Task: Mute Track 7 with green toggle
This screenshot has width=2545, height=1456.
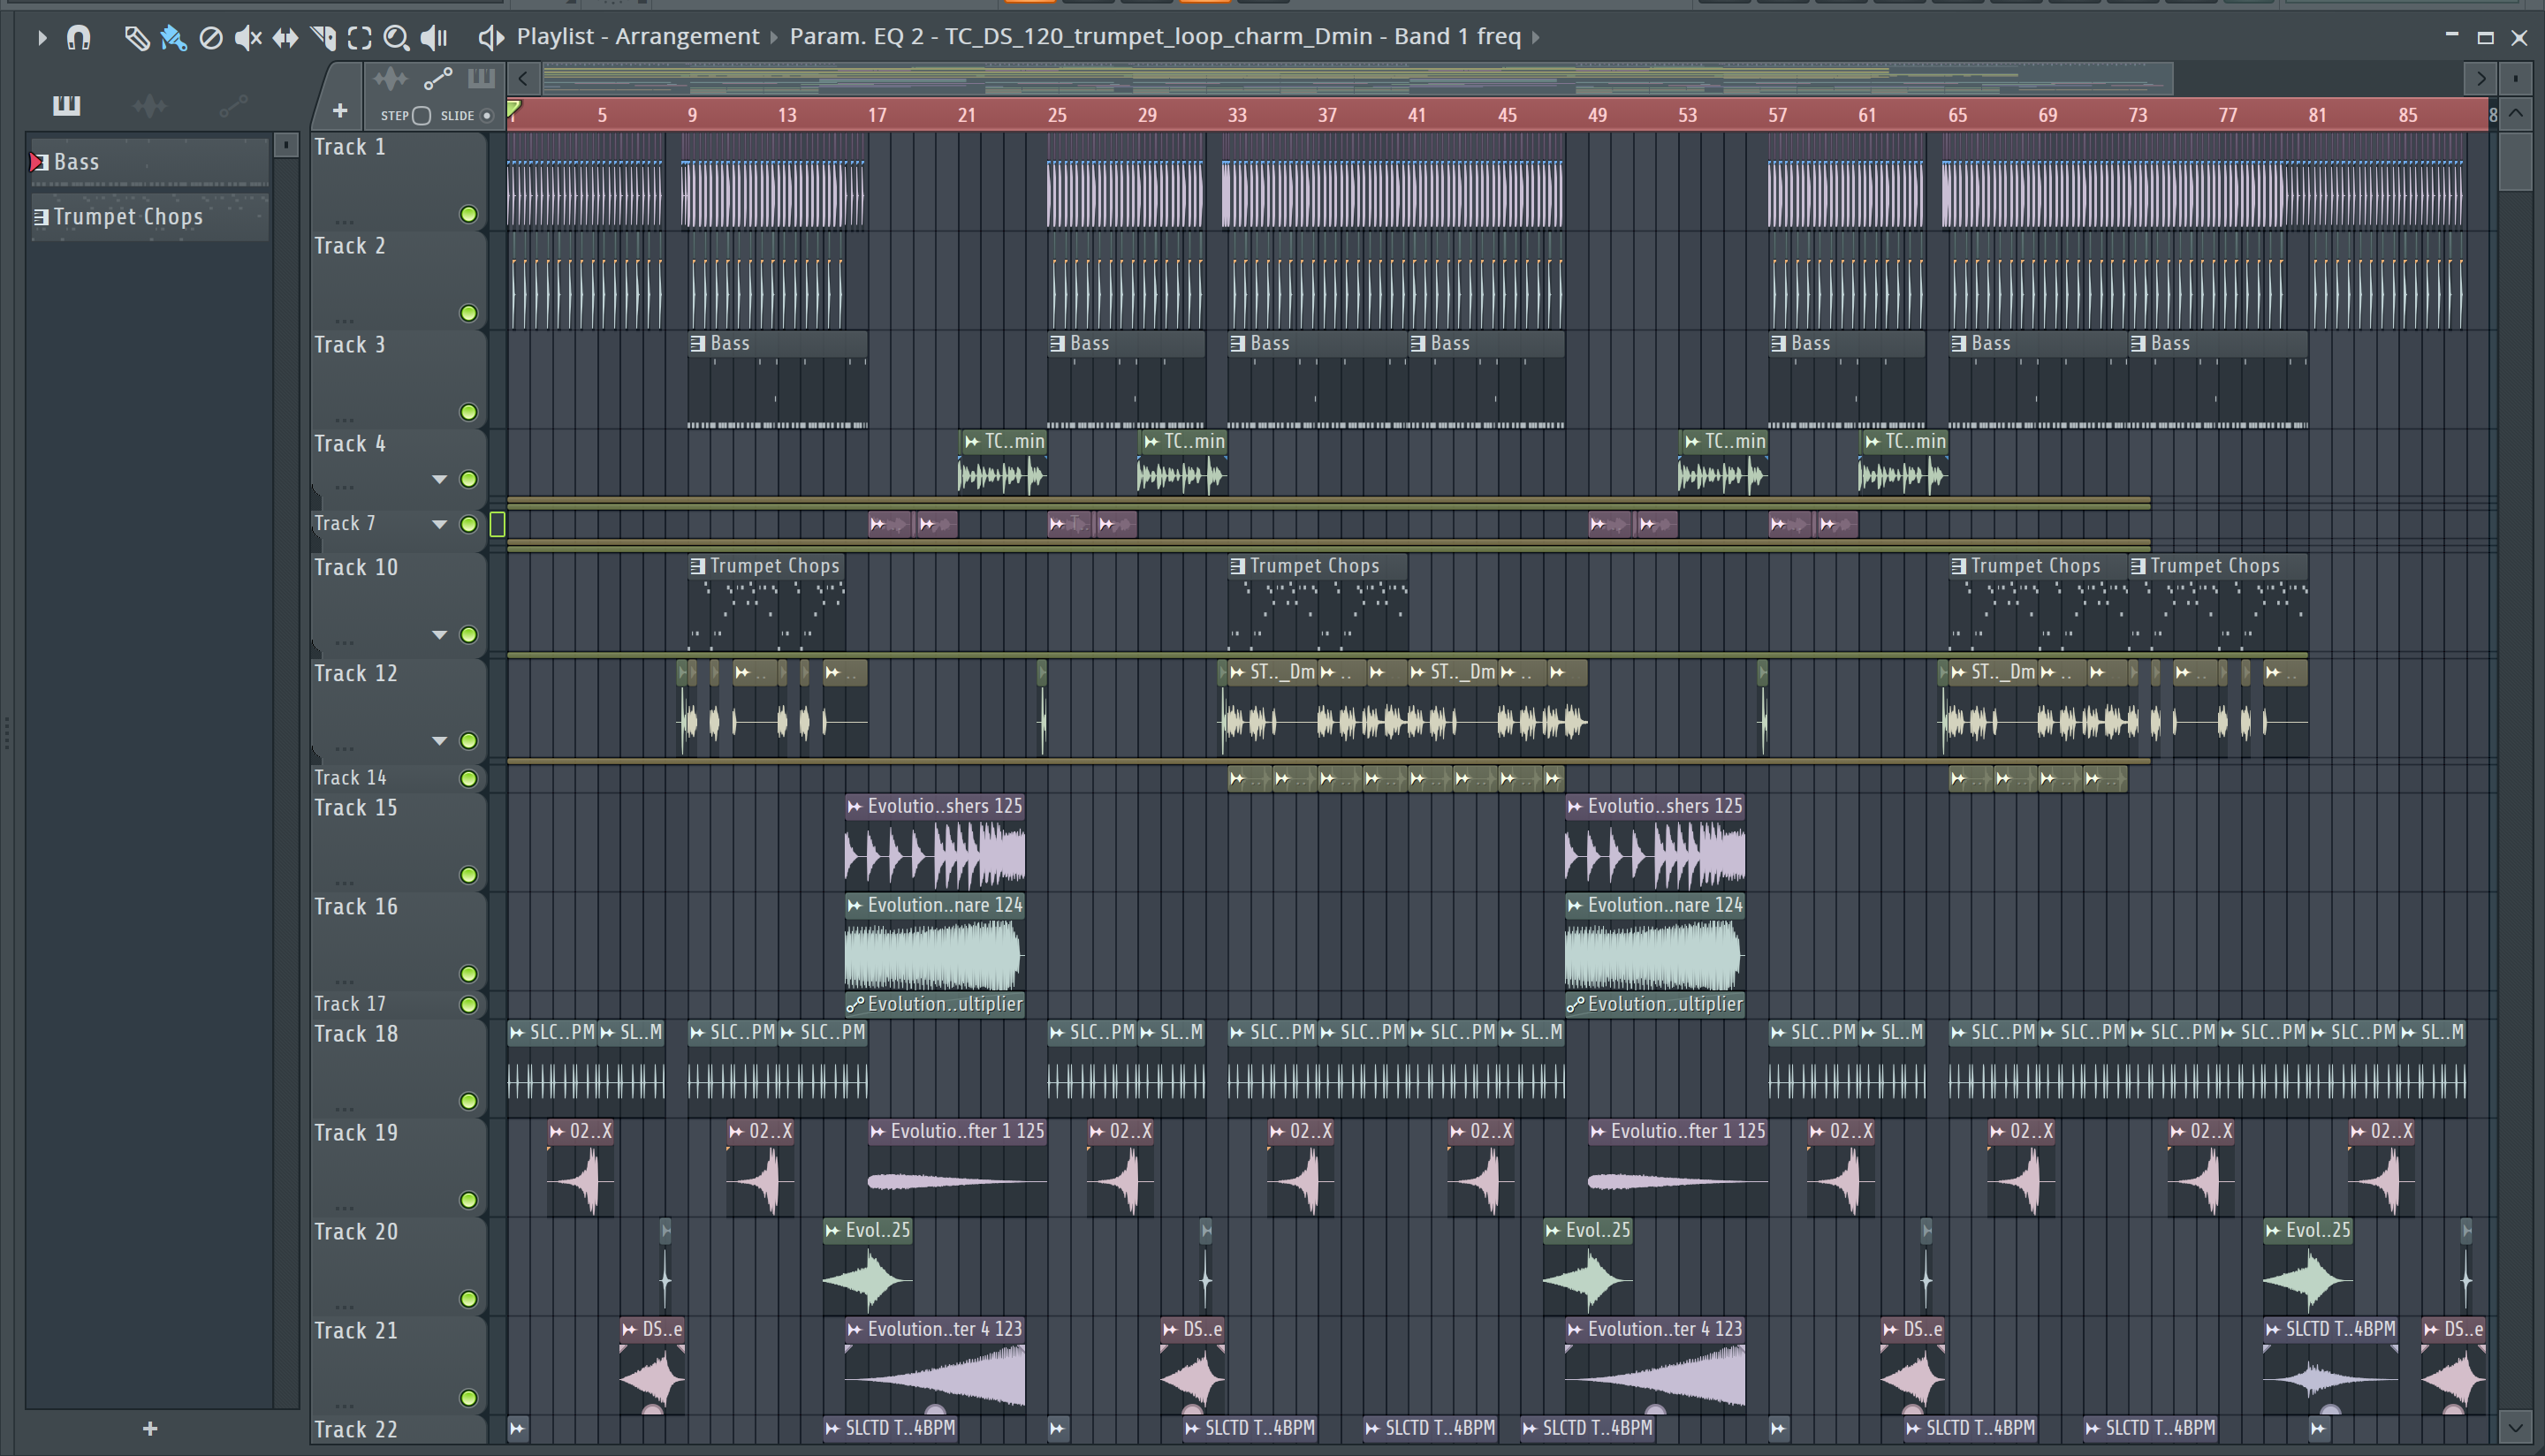Action: [468, 524]
